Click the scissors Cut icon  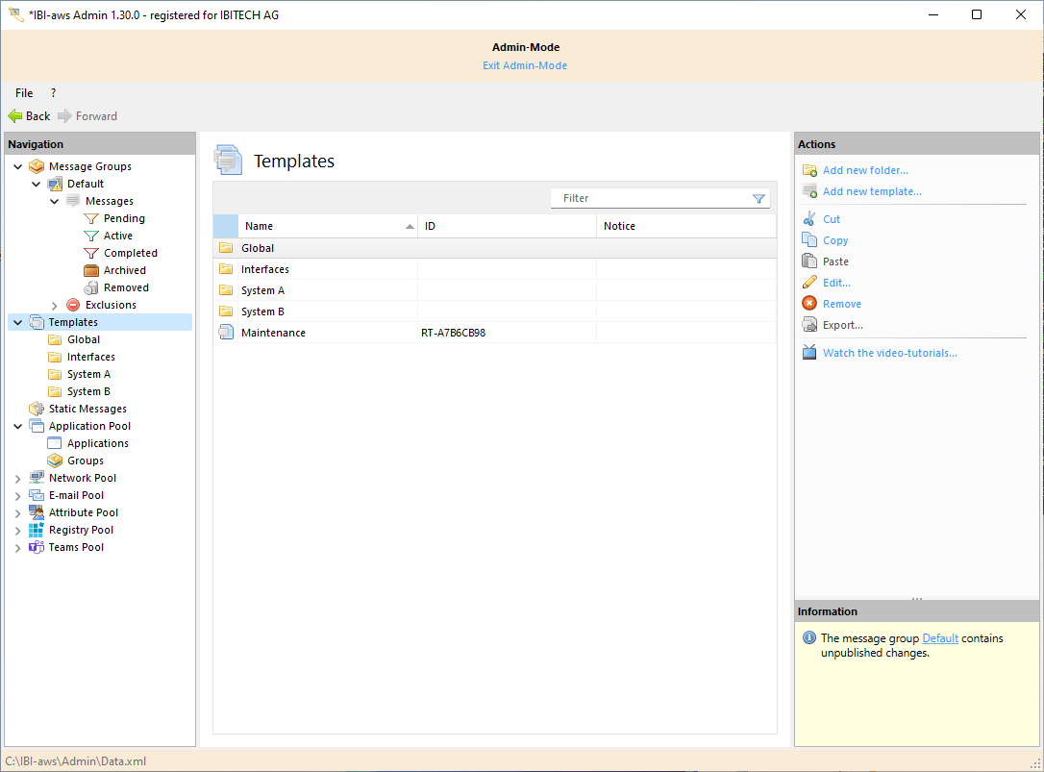coord(809,219)
